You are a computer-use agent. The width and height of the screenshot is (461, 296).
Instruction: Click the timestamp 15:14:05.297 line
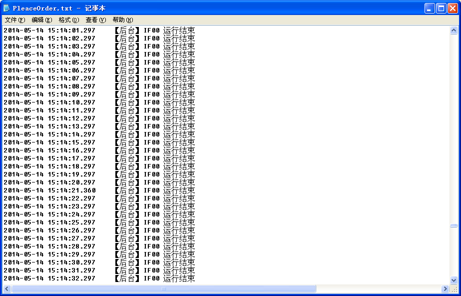99,62
